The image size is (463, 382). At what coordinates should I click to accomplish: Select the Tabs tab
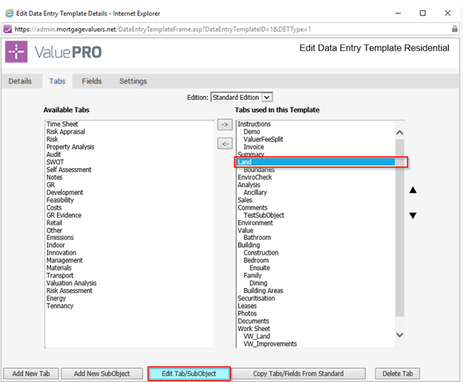point(57,81)
